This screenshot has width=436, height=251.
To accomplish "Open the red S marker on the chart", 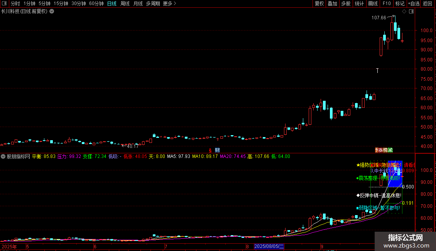I will coord(210,150).
